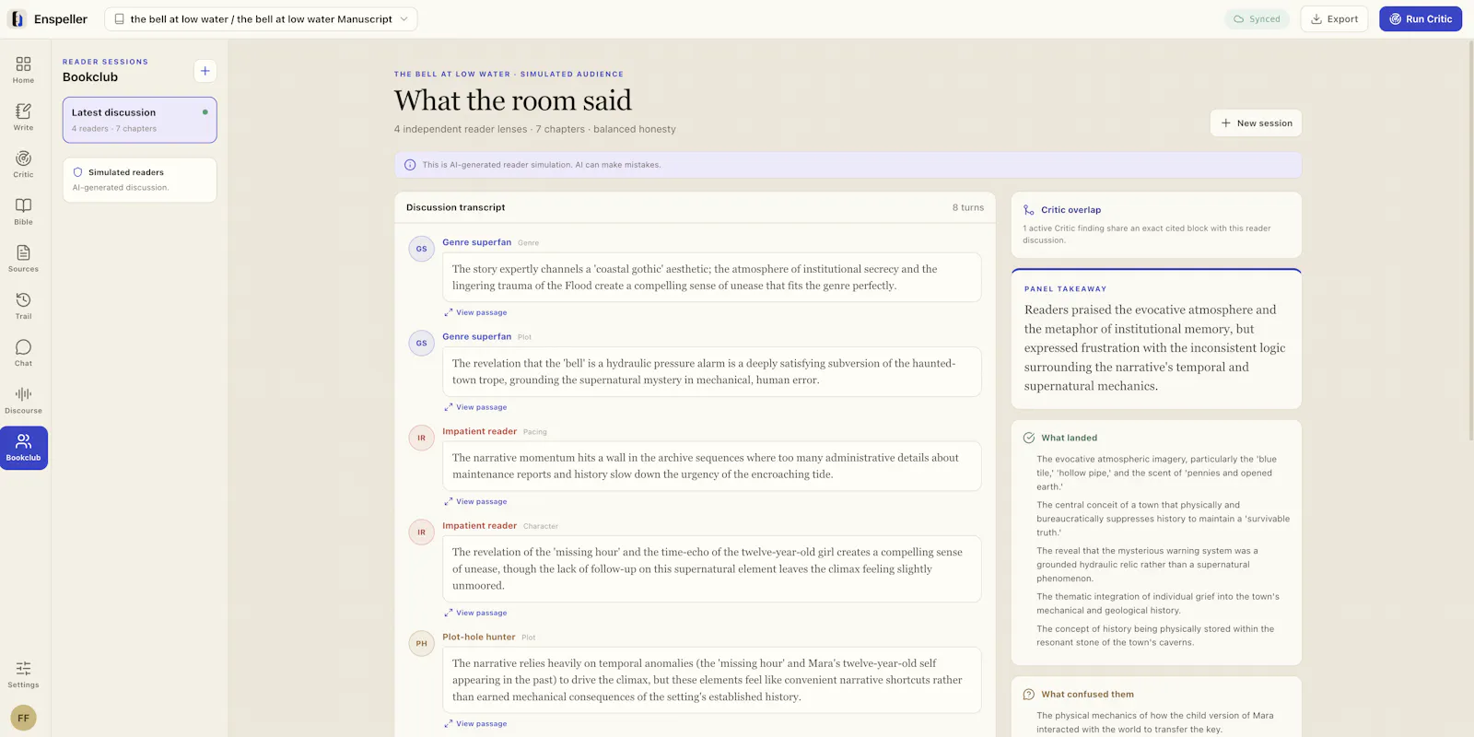
Task: Click the IR avatar beside Pacing comment
Action: 422,438
